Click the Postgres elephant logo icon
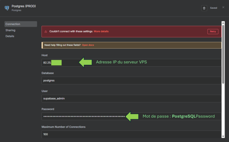 click(7, 8)
